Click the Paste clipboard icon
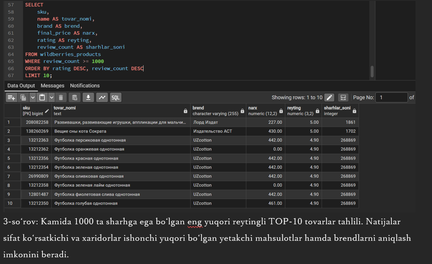The image size is (432, 264). (x=42, y=97)
